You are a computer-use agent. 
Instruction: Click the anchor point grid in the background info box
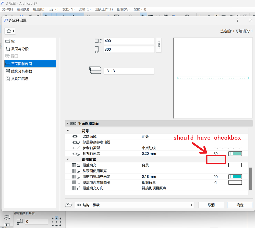pyautogui.click(x=56, y=222)
